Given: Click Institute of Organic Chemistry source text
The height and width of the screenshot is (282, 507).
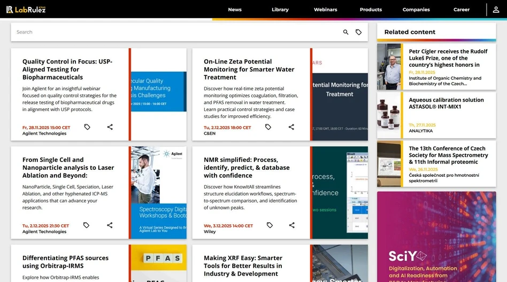Looking at the screenshot, I should 445,81.
